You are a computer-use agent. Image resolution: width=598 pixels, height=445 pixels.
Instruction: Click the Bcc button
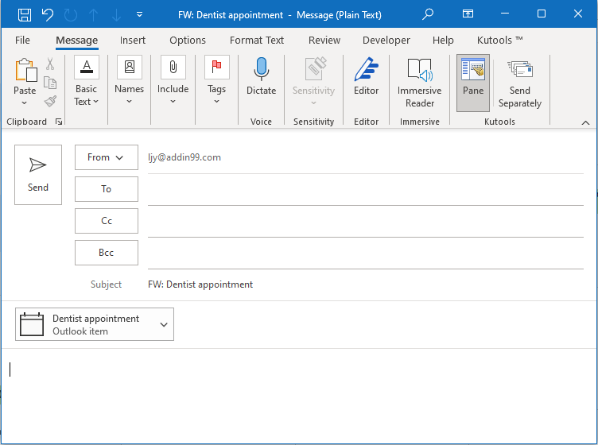coord(107,252)
